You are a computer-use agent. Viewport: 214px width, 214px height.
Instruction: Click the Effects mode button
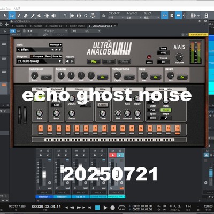click(x=124, y=62)
